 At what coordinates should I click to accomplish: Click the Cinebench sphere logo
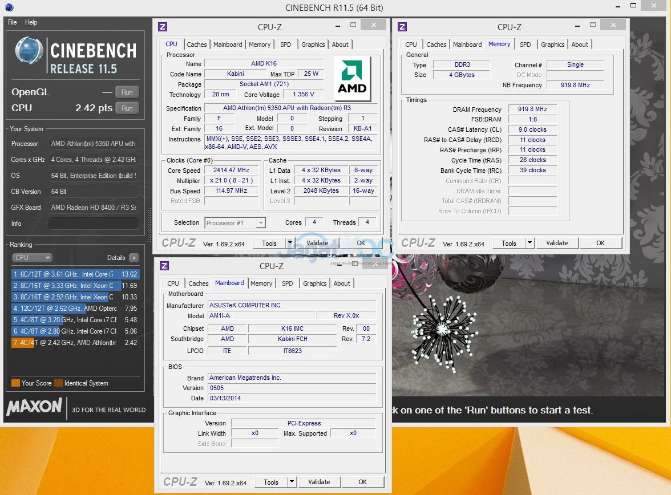[x=29, y=51]
